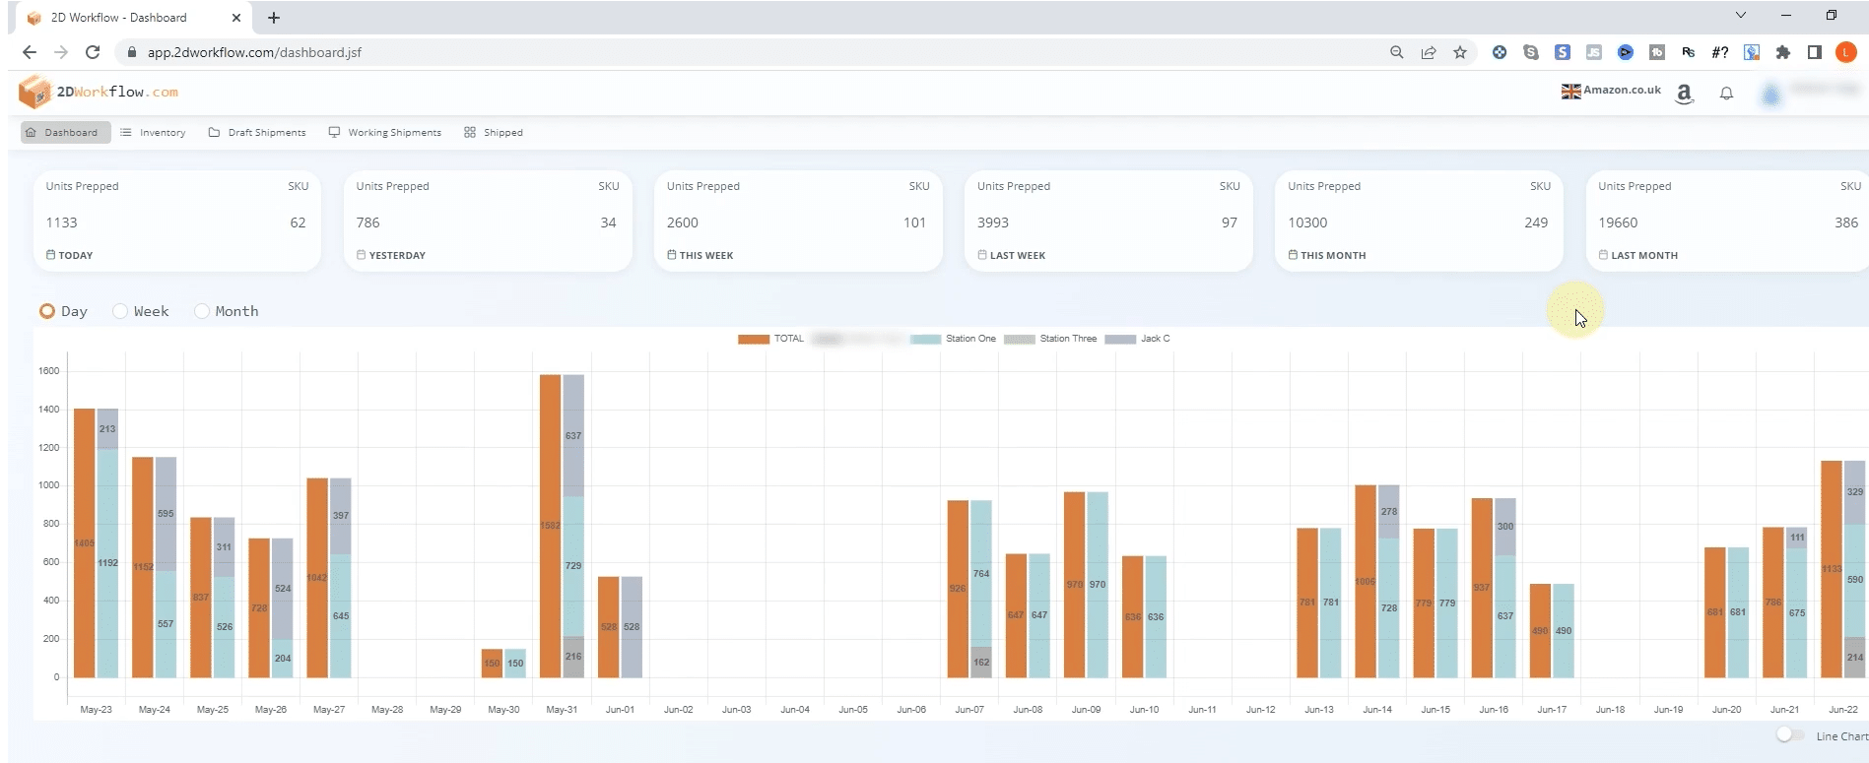Open the Working Shipments tab
Viewport: 1869px width, 763px height.
coord(385,132)
